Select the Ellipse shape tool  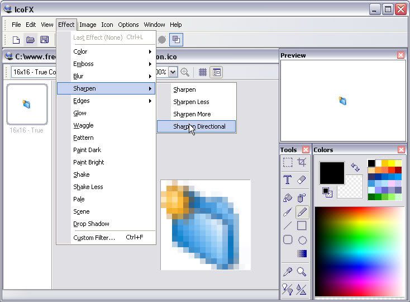302,240
